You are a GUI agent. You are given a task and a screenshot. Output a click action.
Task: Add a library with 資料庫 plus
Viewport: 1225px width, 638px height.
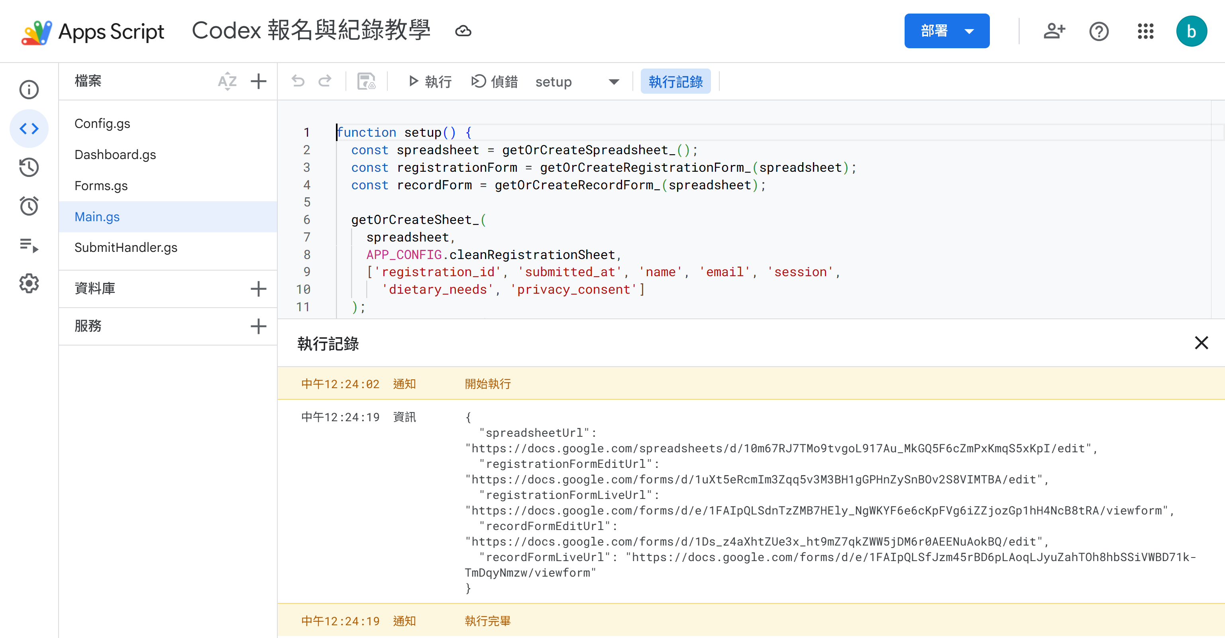pos(258,289)
